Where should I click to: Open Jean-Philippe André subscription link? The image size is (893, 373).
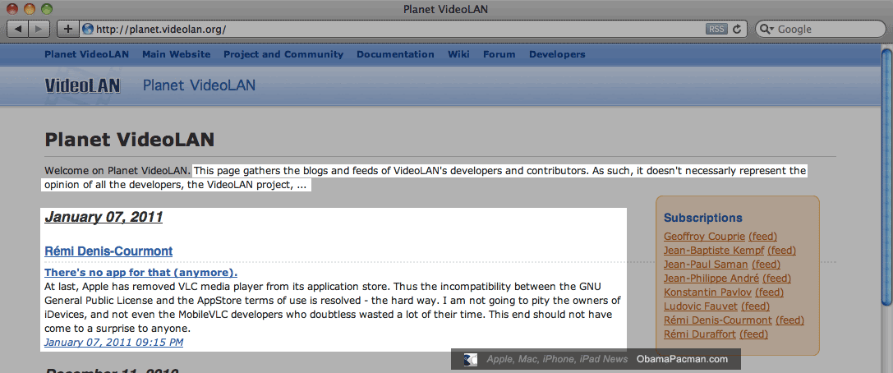click(711, 279)
